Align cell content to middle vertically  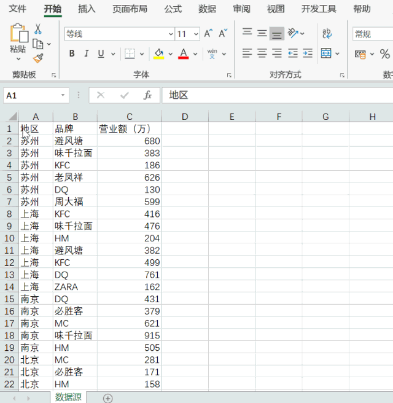coord(262,33)
